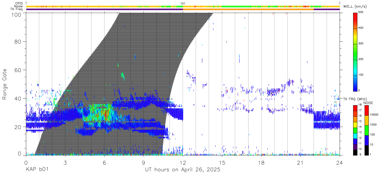Click the green 100-1000 noise swatch
This screenshot has width=382, height=176.
tap(366, 130)
